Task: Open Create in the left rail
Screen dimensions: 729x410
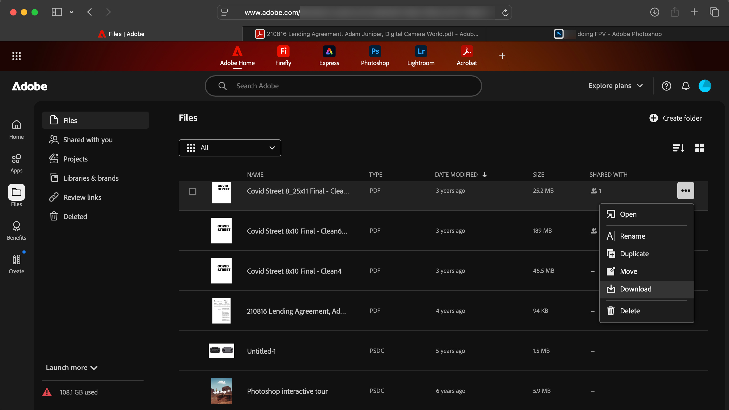Action: [17, 264]
